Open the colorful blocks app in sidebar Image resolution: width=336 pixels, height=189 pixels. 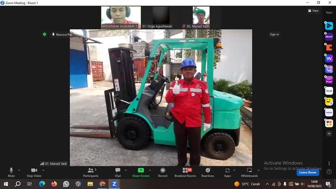click(x=329, y=123)
